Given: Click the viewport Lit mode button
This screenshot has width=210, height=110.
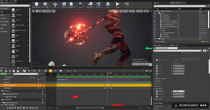Looking at the screenshot, I should (x=46, y=11).
